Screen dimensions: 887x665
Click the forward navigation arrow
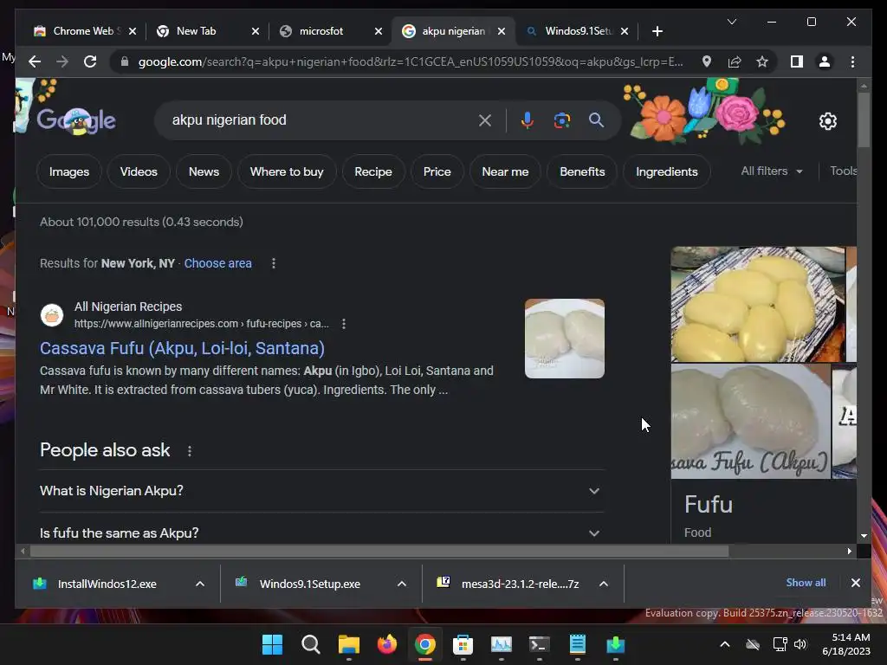(62, 61)
